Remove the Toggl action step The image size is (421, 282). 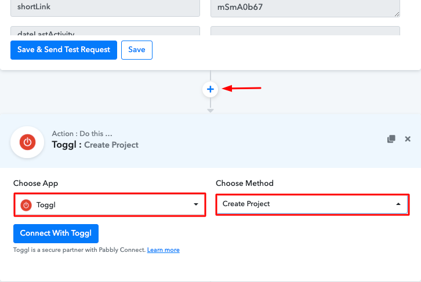pos(408,139)
